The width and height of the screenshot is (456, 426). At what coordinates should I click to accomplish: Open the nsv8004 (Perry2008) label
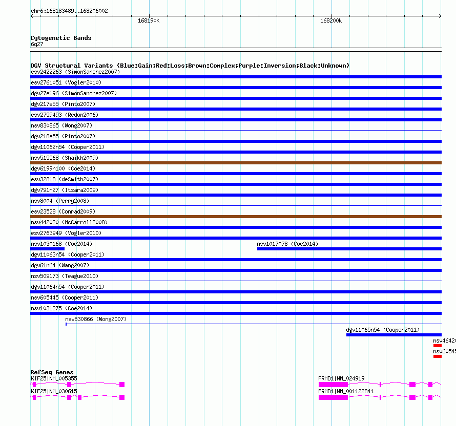(60, 201)
